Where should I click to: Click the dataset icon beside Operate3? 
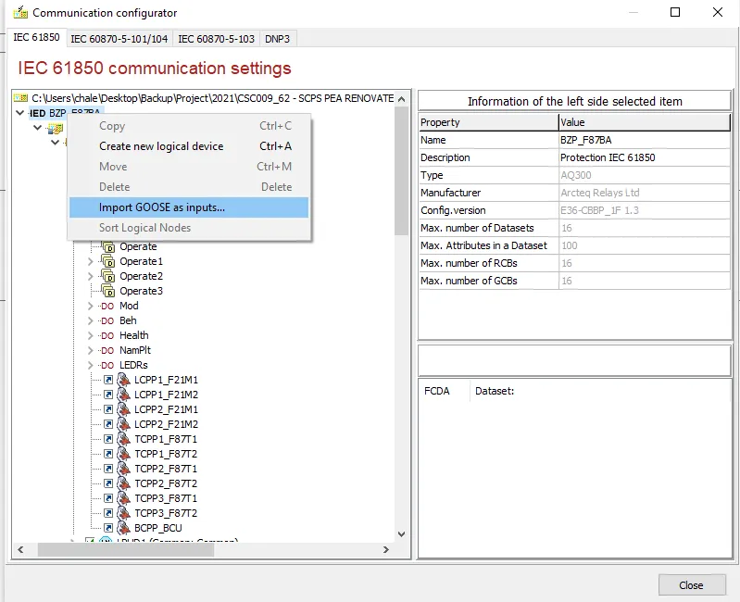pyautogui.click(x=108, y=291)
